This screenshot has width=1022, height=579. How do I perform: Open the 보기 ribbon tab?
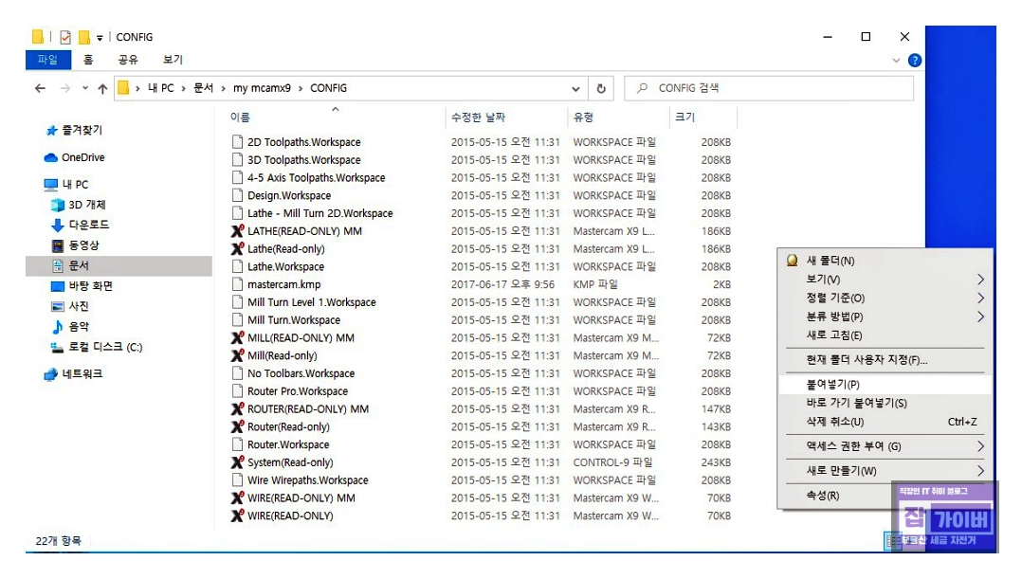click(x=173, y=60)
